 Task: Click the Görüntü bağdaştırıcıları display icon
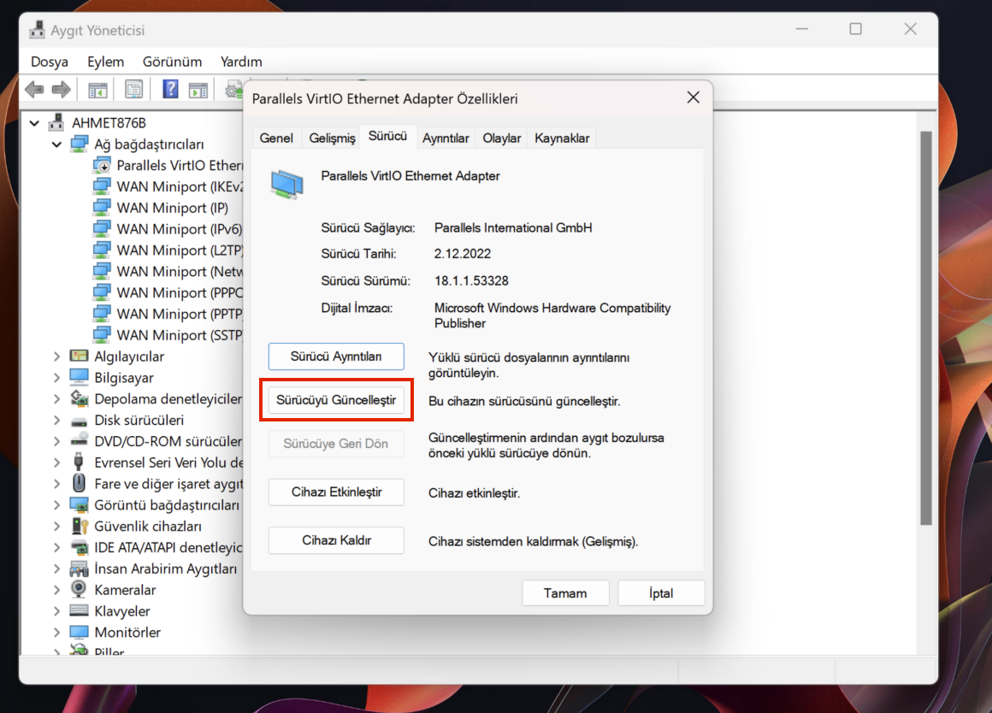pyautogui.click(x=79, y=505)
